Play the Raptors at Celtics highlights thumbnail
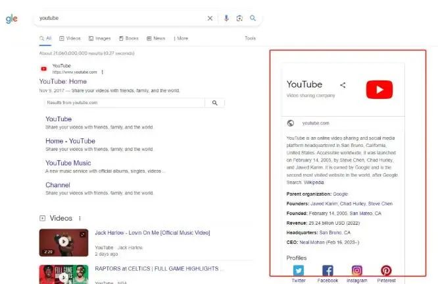Image resolution: width=438 pixels, height=284 pixels. [x=64, y=275]
